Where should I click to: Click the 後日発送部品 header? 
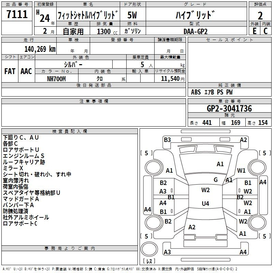point(94,85)
